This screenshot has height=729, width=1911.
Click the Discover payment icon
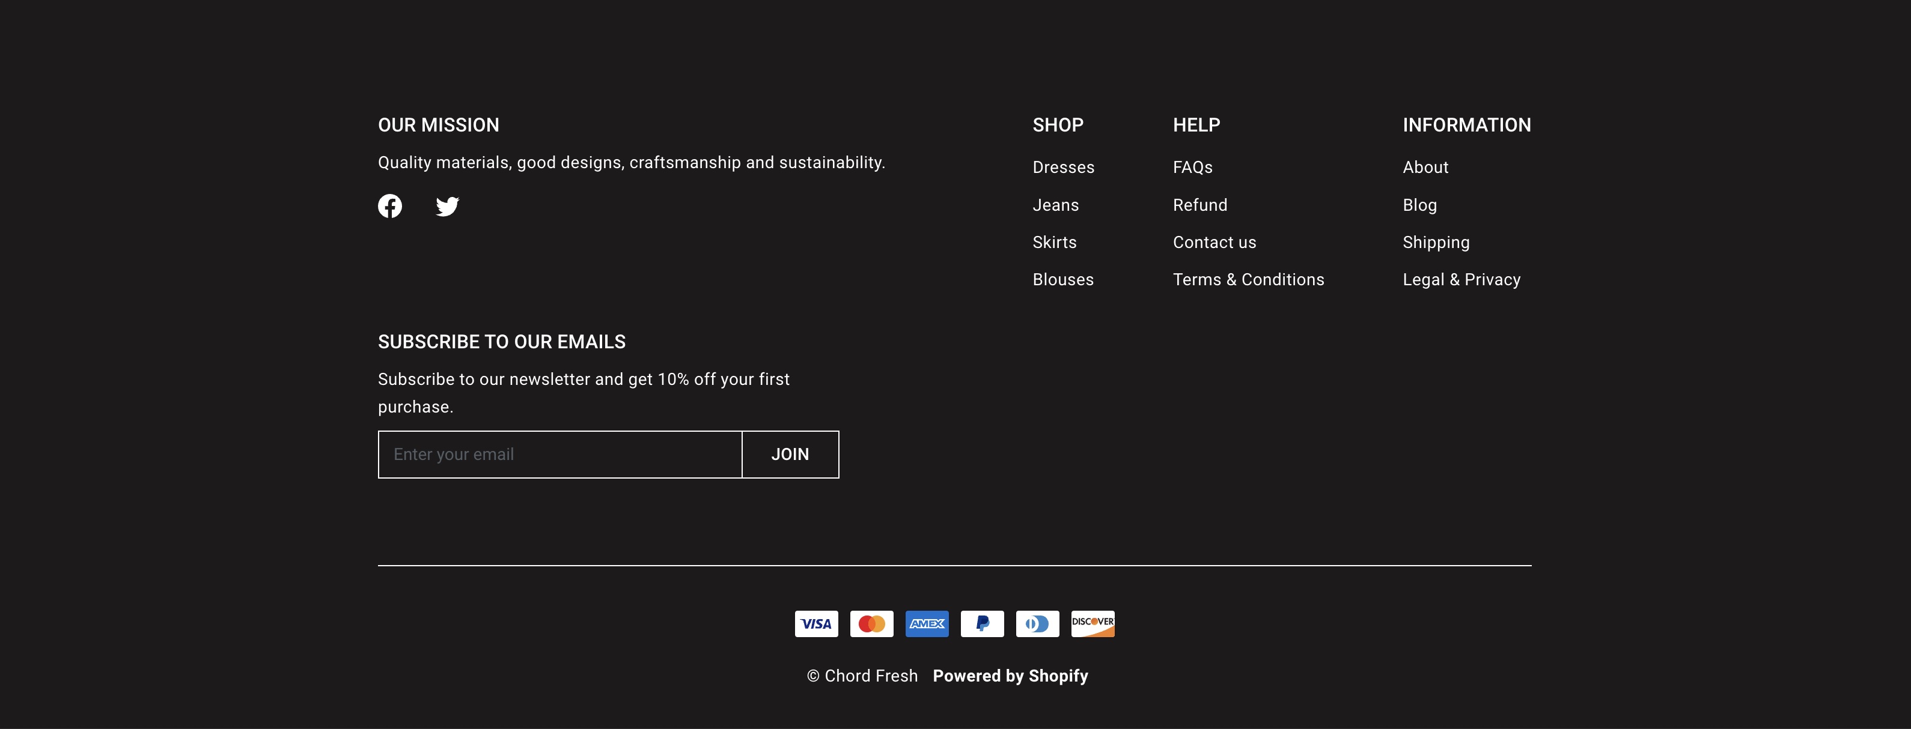coord(1093,624)
